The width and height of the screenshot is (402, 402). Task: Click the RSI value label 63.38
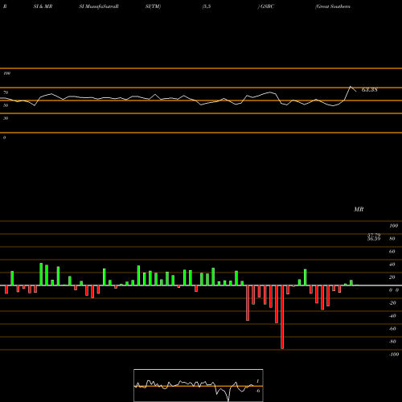(x=370, y=90)
